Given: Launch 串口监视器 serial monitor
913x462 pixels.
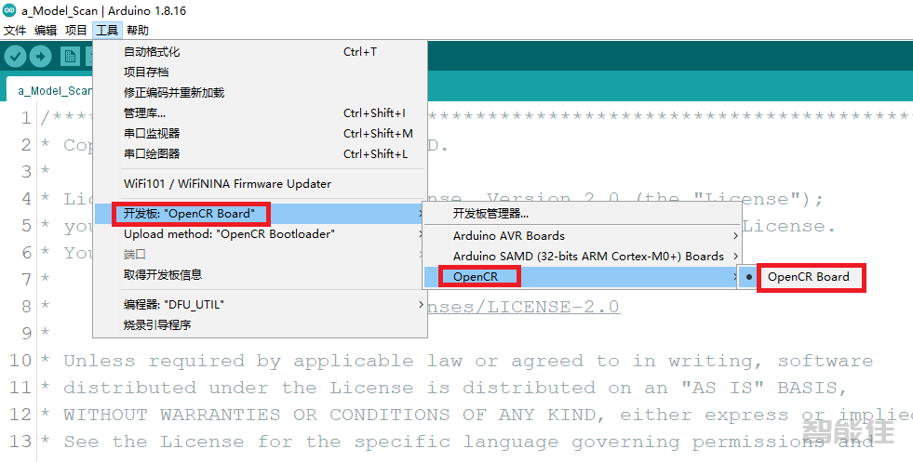Looking at the screenshot, I should [152, 134].
